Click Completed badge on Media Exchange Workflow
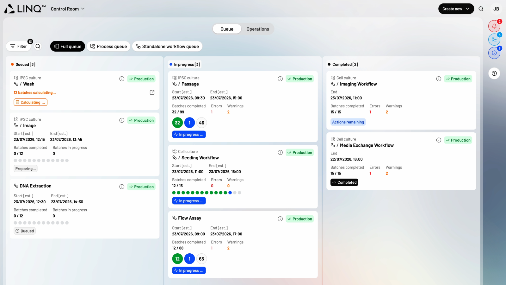Viewport: 506px width, 285px height. click(344, 182)
